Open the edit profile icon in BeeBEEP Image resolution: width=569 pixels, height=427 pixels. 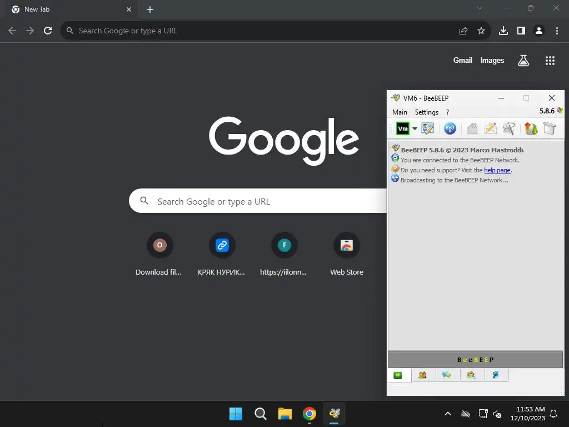pos(427,128)
